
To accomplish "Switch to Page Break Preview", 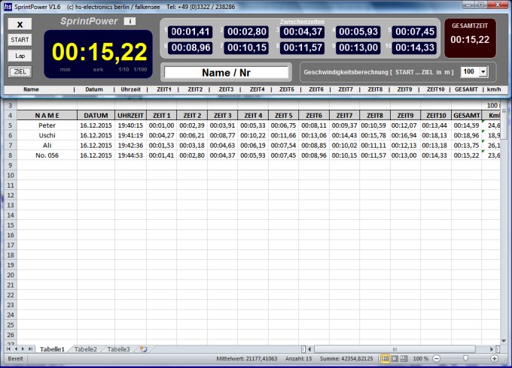I will pos(403,359).
